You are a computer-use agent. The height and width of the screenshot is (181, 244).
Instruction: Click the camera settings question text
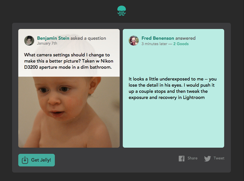(69, 61)
